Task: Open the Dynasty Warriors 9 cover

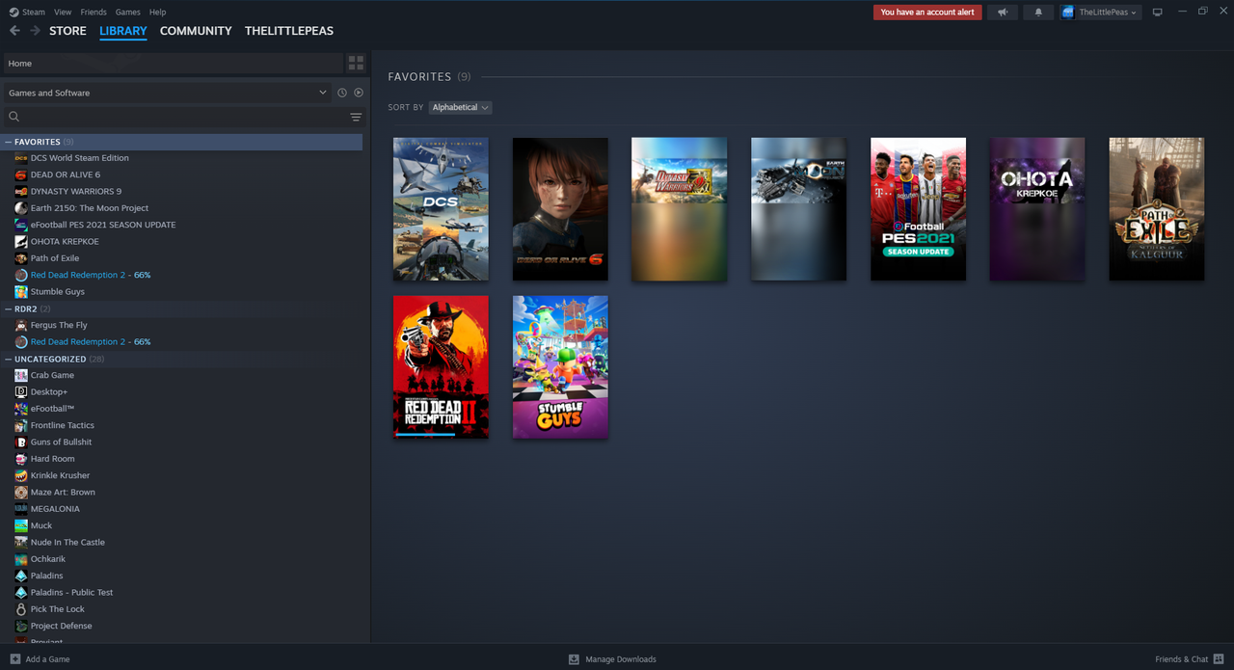Action: coord(679,209)
